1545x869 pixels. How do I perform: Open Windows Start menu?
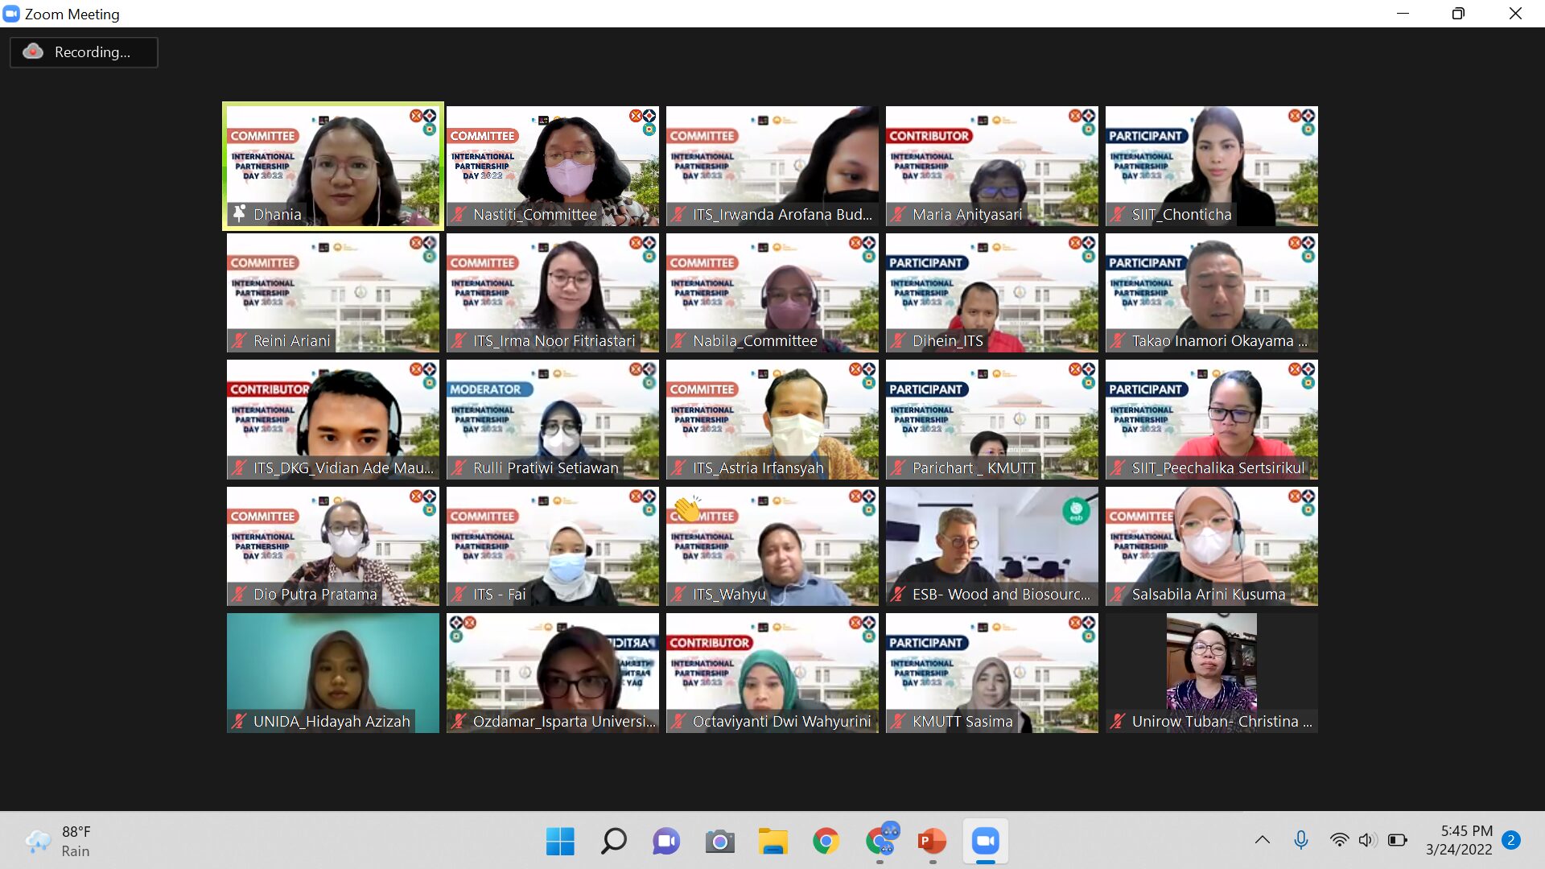click(560, 842)
